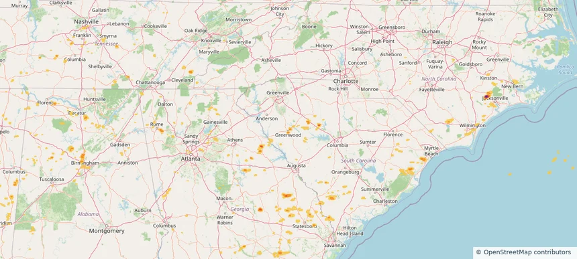The image size is (577, 259).
Task: Click the Alabama state label
Action: tap(88, 214)
